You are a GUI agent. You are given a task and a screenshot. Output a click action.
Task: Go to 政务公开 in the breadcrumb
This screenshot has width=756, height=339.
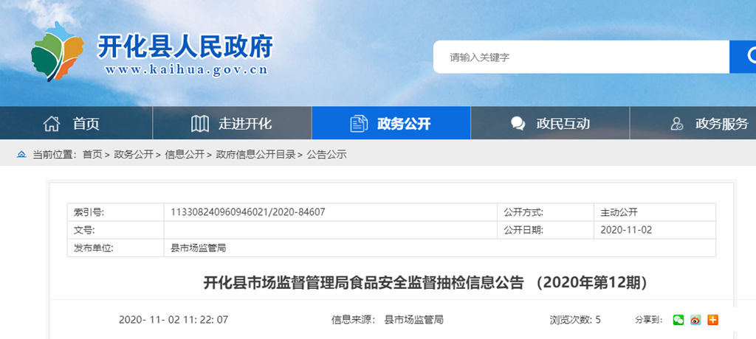coord(134,155)
